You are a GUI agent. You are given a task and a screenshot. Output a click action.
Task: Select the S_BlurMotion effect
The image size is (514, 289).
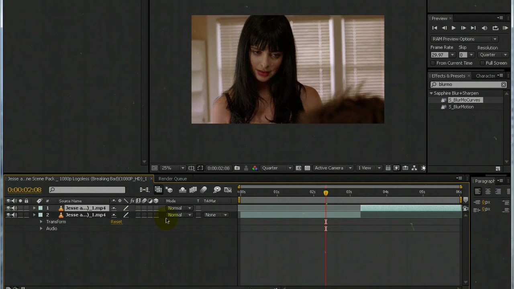coord(461,107)
